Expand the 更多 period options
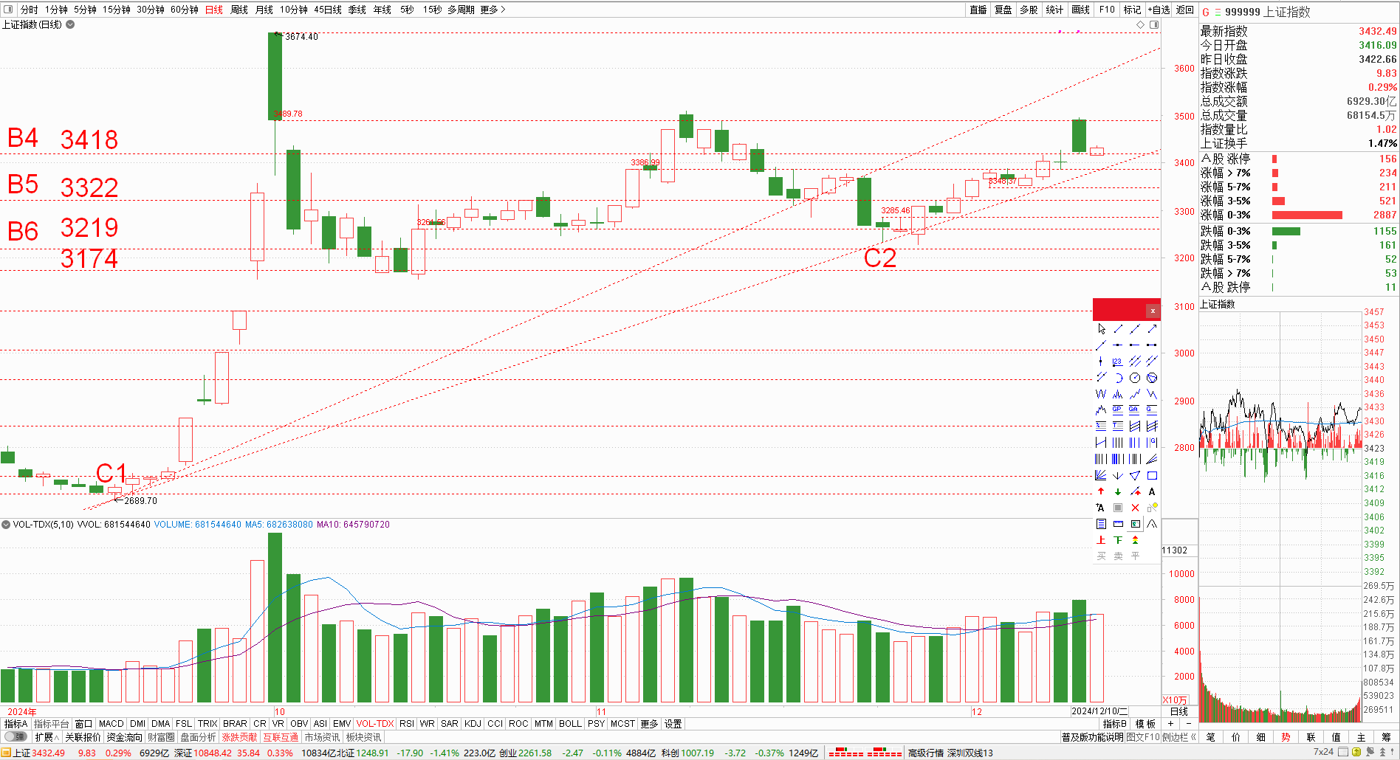 (x=493, y=10)
